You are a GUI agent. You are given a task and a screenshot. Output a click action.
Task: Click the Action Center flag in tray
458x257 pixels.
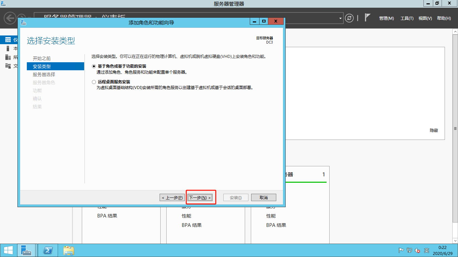[401, 250]
